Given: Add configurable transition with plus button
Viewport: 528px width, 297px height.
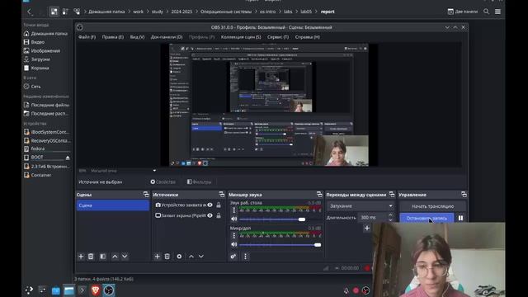Looking at the screenshot, I should [x=366, y=229].
